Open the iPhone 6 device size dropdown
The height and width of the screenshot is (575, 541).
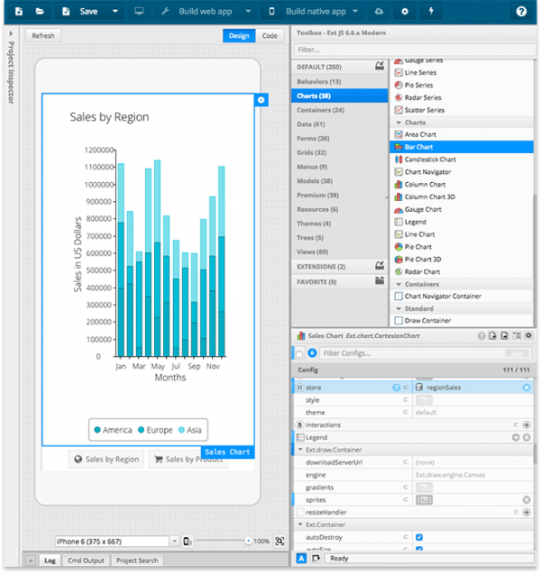174,541
